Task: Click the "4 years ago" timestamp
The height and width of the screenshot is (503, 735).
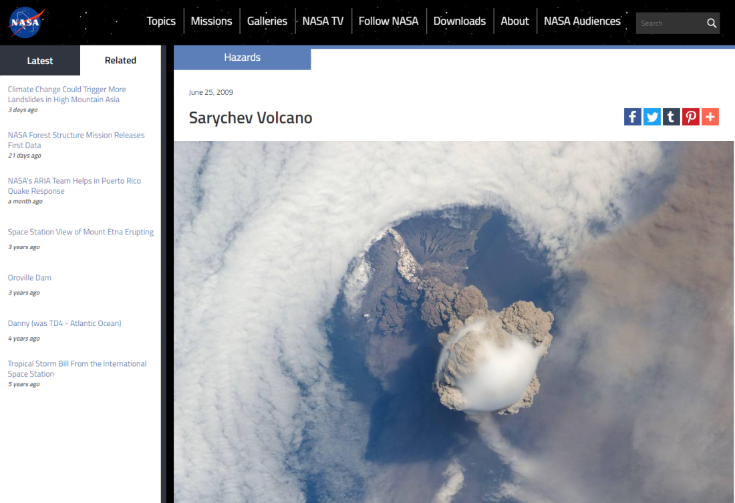Action: pyautogui.click(x=24, y=339)
